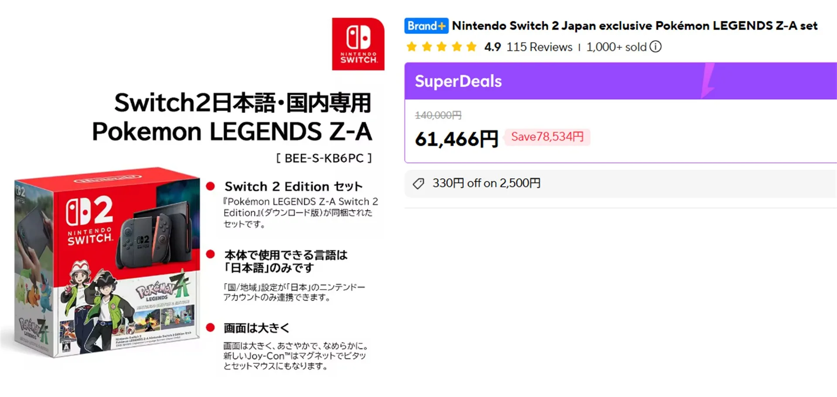Open the 330円 off on 2,500円 coupon

point(486,183)
